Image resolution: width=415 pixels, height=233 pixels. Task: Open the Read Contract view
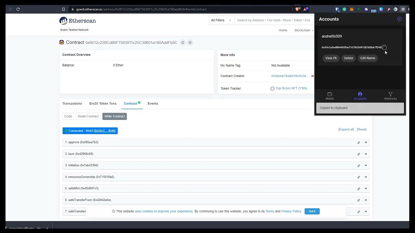[88, 116]
